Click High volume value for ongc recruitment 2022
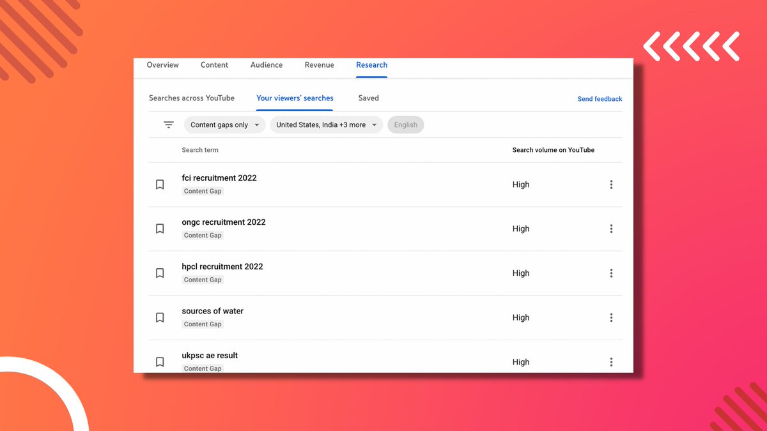The height and width of the screenshot is (431, 767). click(x=521, y=229)
